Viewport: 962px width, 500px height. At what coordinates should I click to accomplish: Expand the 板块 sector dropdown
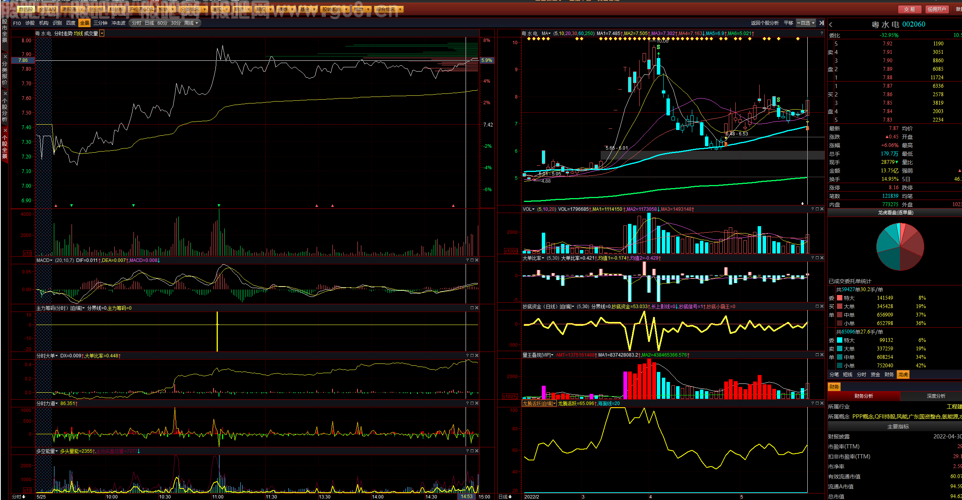pos(172,9)
